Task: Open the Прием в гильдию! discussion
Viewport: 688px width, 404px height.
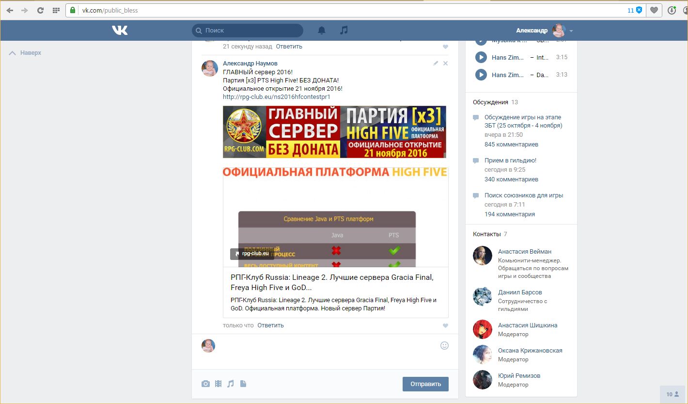Action: pyautogui.click(x=510, y=161)
